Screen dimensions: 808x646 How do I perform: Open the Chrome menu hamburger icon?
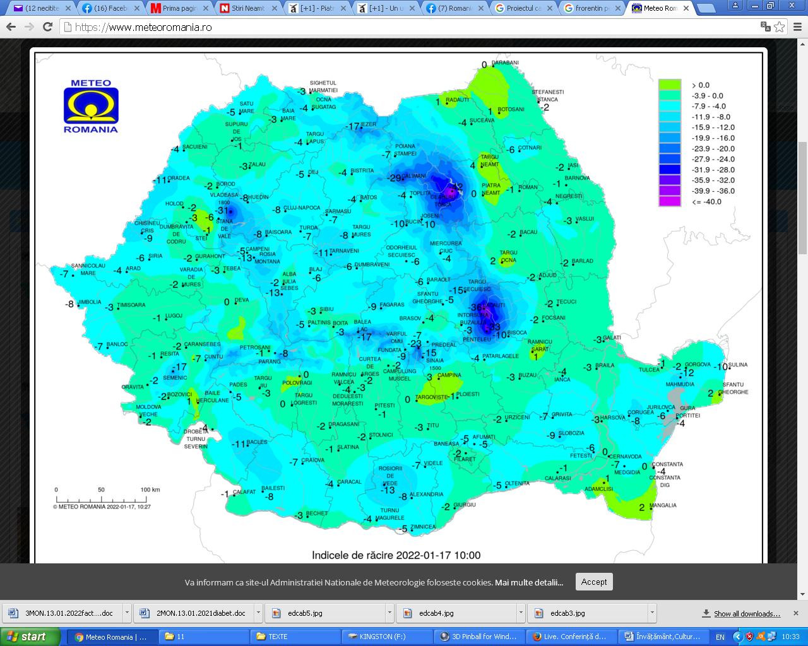(x=797, y=27)
